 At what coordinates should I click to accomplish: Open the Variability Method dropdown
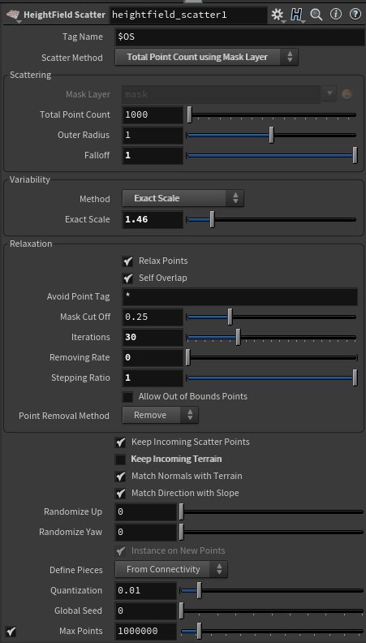pyautogui.click(x=183, y=198)
